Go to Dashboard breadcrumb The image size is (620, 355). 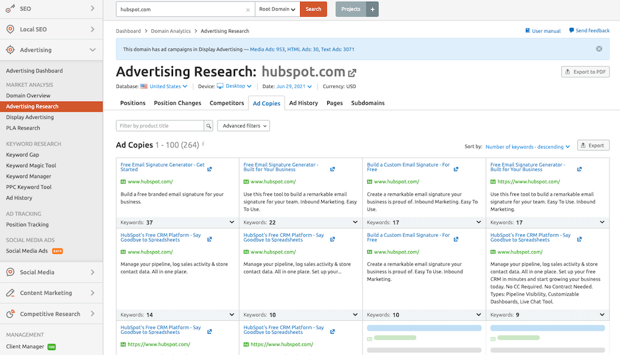pyautogui.click(x=128, y=31)
